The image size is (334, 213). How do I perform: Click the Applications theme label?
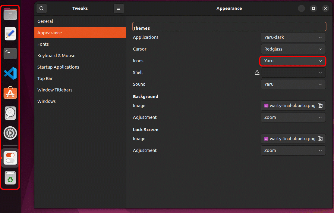coord(146,37)
